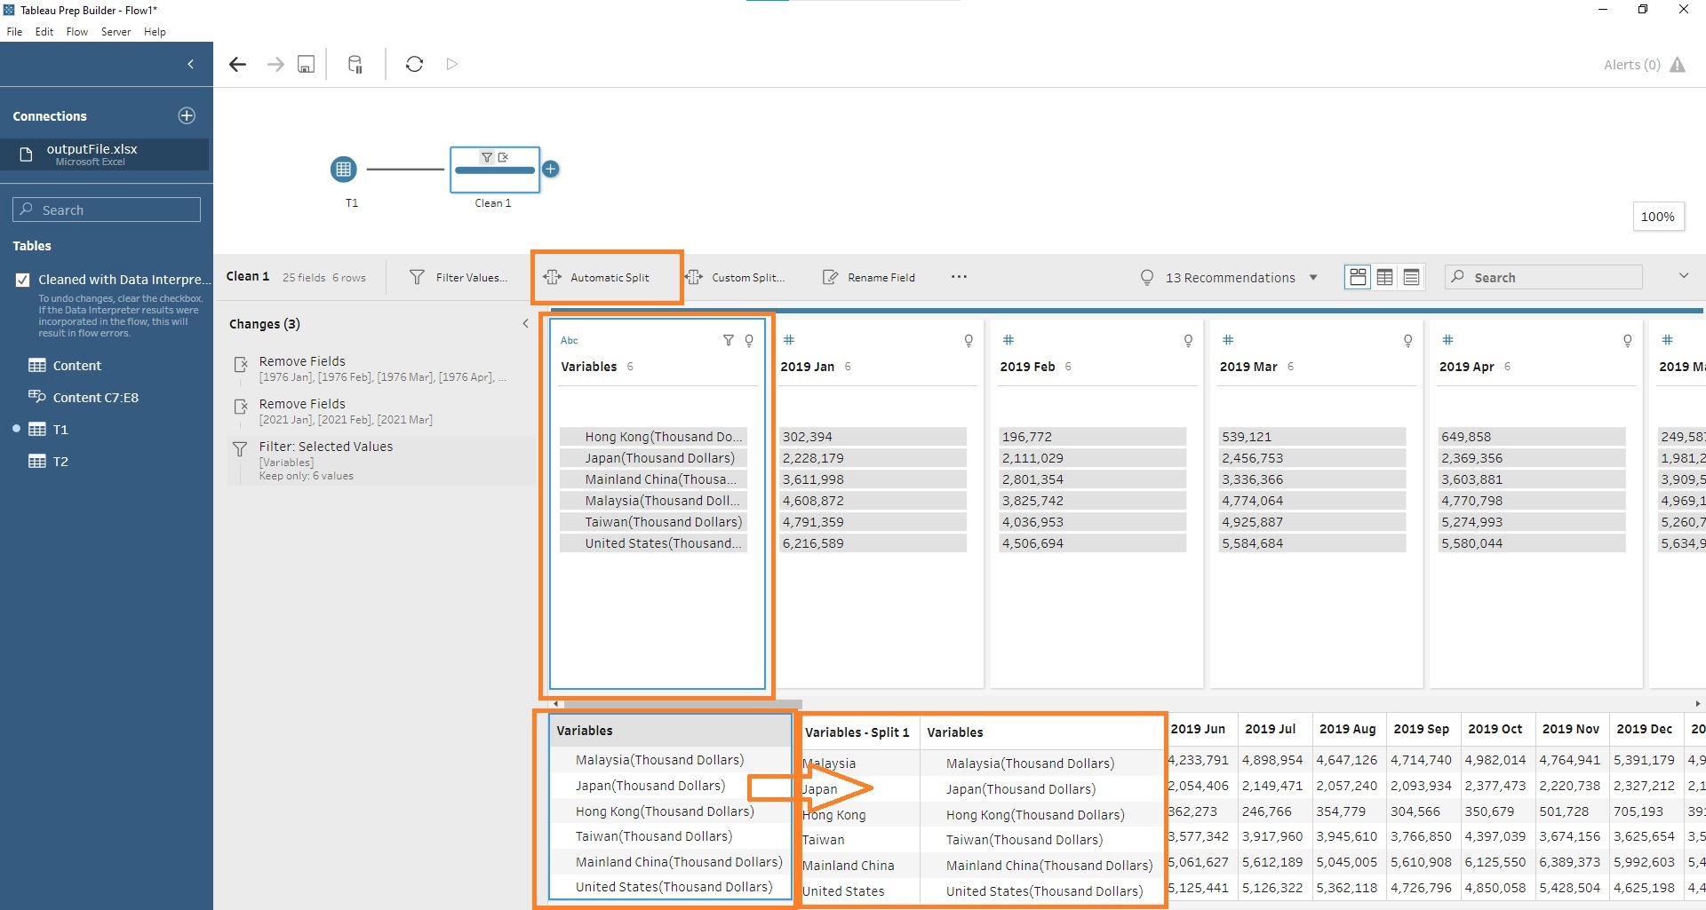Select the T2 table in sidebar

(x=49, y=461)
